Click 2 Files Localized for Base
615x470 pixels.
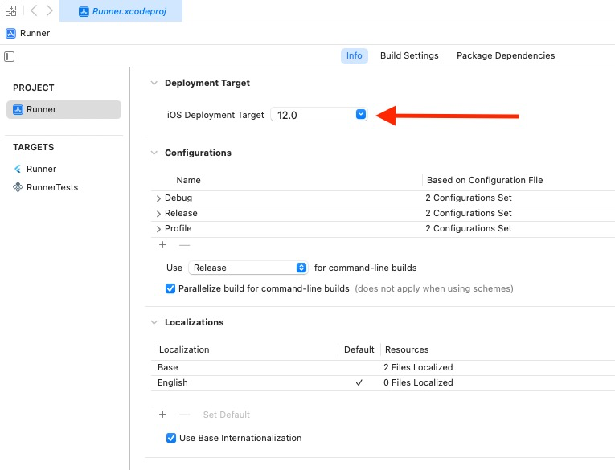click(418, 368)
